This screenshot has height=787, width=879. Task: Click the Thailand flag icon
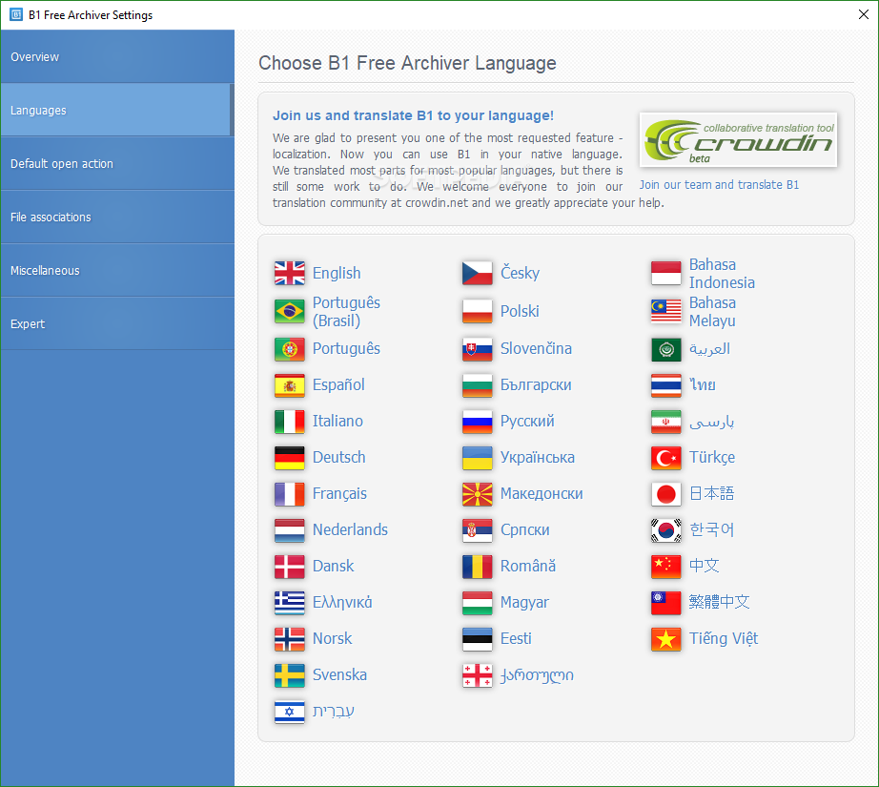click(666, 385)
